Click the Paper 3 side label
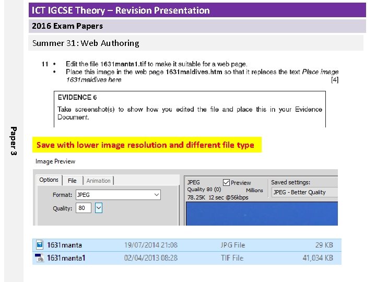This screenshot has width=376, height=282. point(14,141)
